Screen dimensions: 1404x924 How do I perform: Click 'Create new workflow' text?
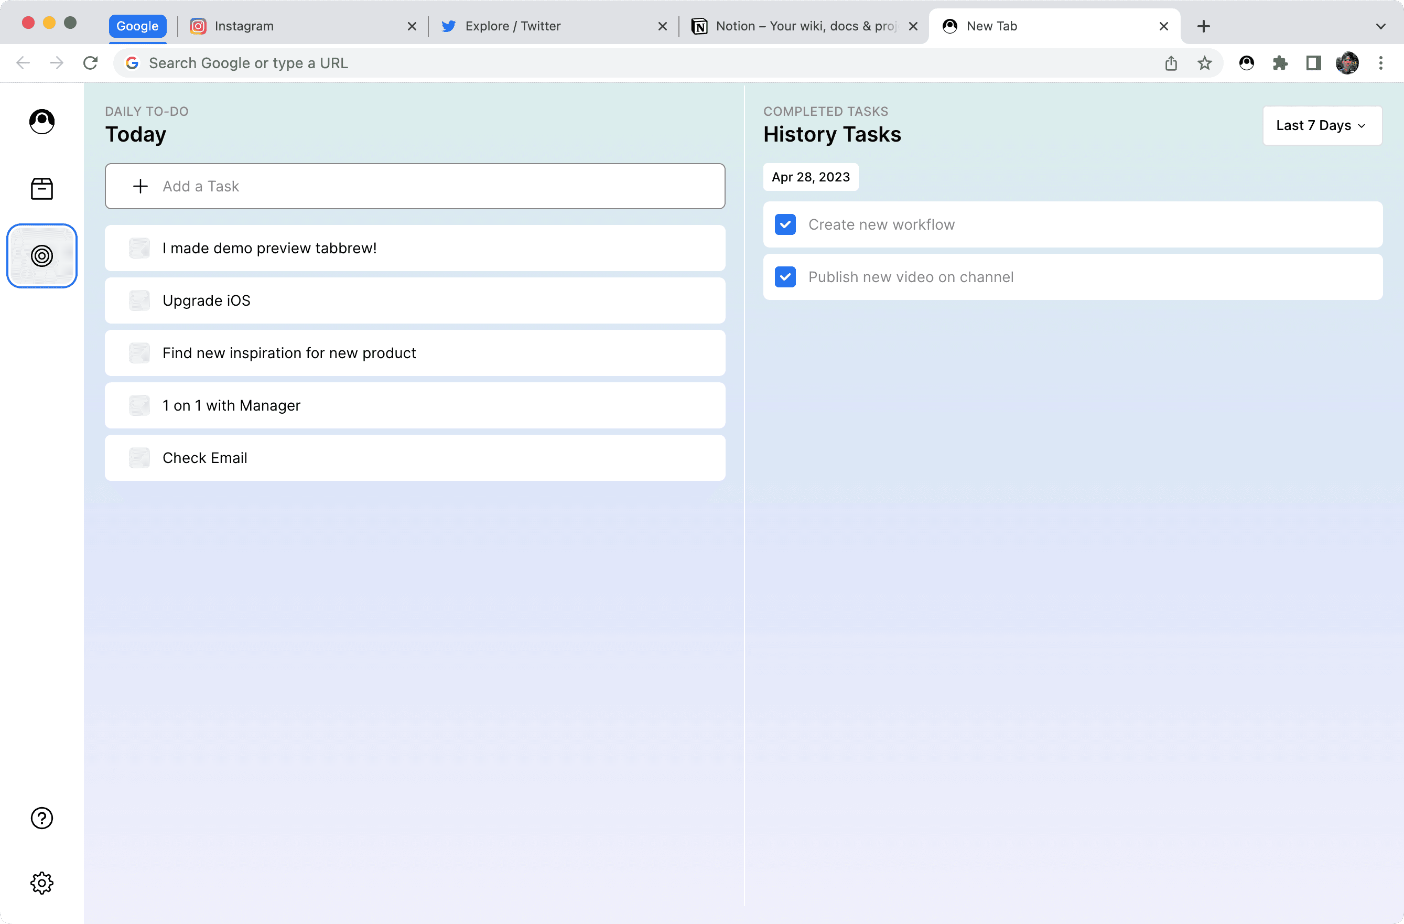[881, 224]
